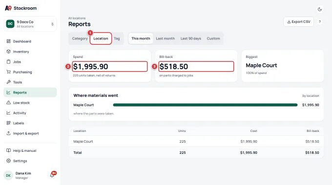This screenshot has height=185, width=332.
Task: Open the Activity page
Action: [x=30, y=113]
